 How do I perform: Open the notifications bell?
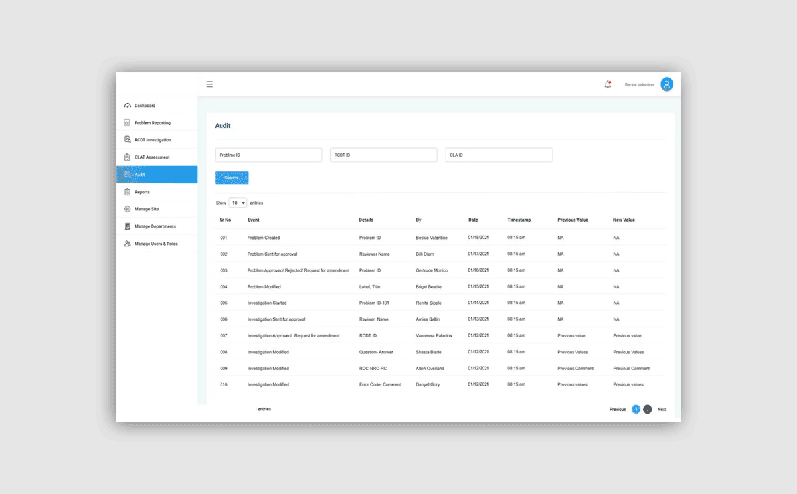pyautogui.click(x=608, y=84)
